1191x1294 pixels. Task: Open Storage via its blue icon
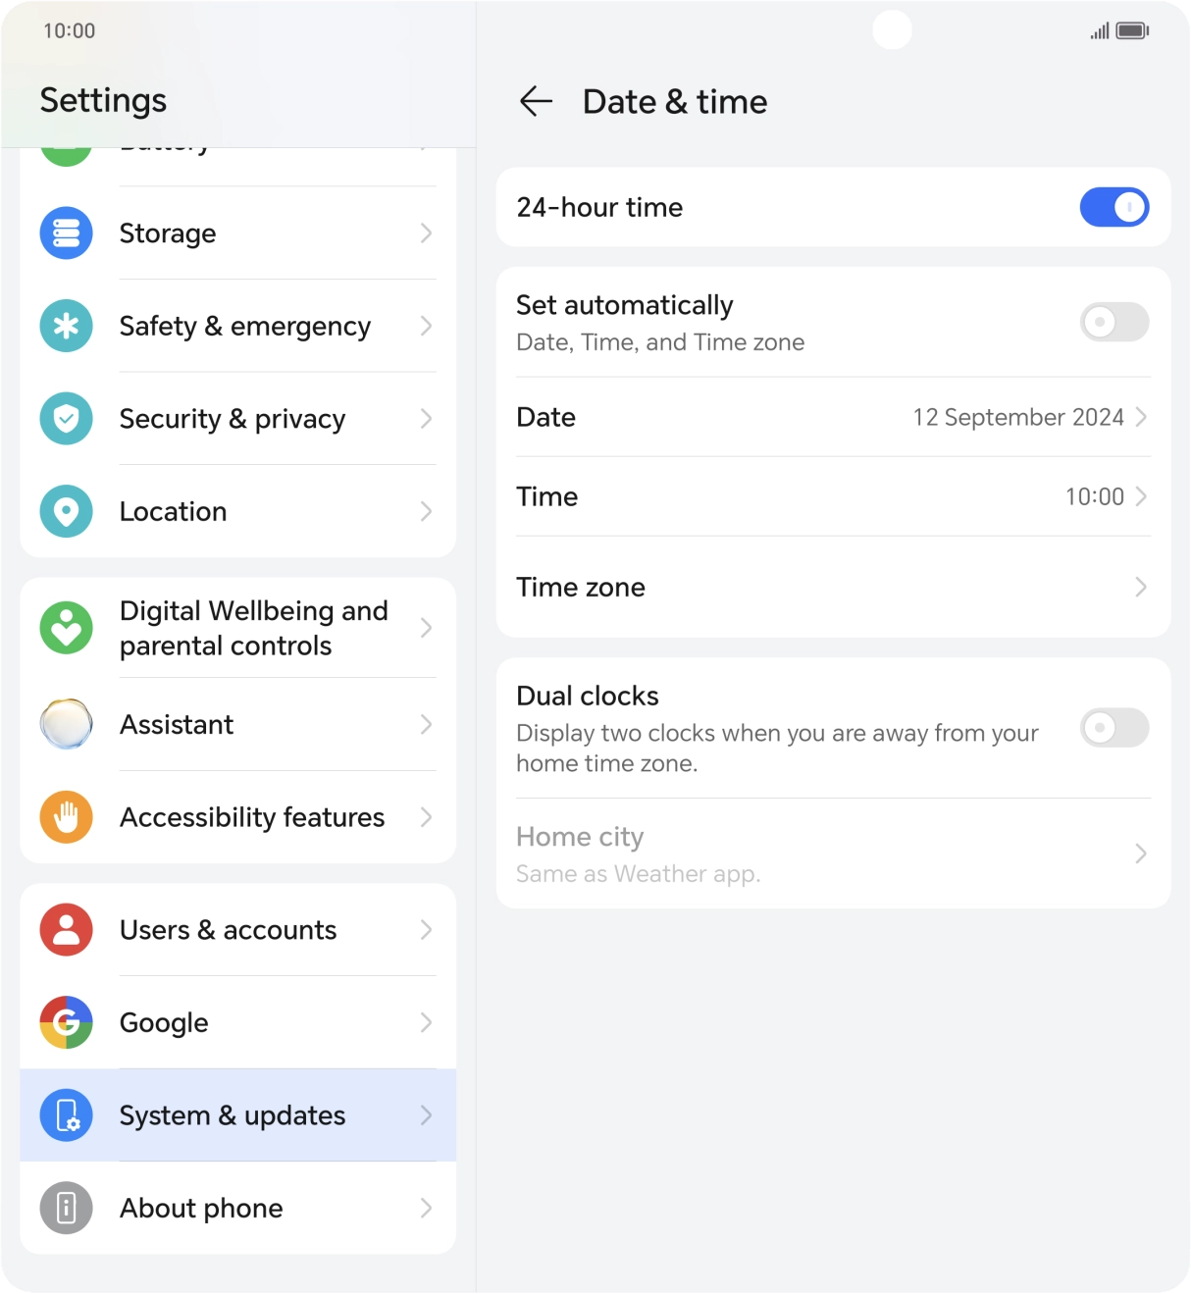click(x=66, y=233)
